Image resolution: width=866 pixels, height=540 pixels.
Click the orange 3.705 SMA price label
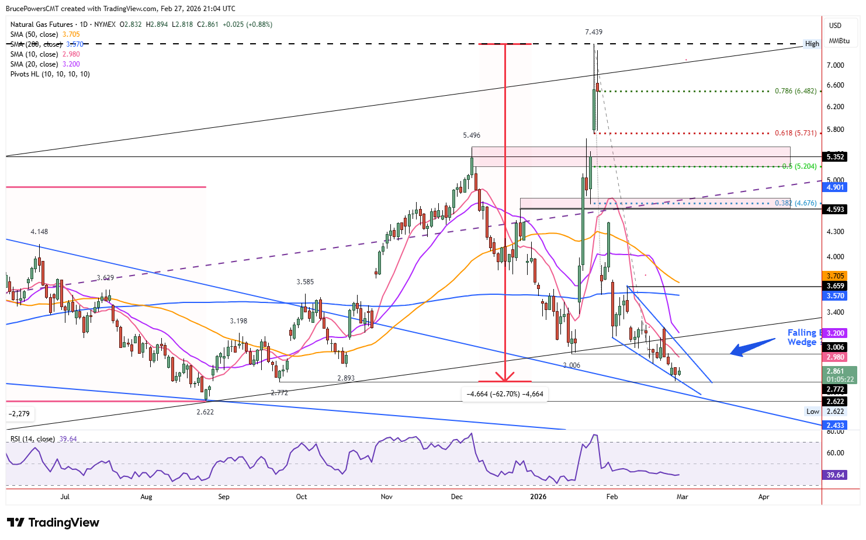coord(835,276)
